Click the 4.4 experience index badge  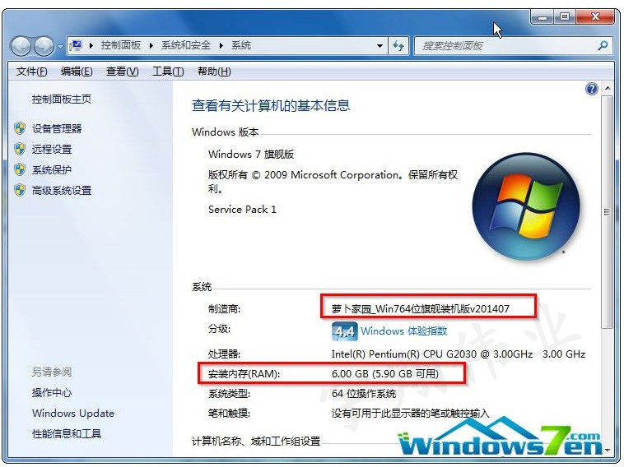click(x=345, y=331)
